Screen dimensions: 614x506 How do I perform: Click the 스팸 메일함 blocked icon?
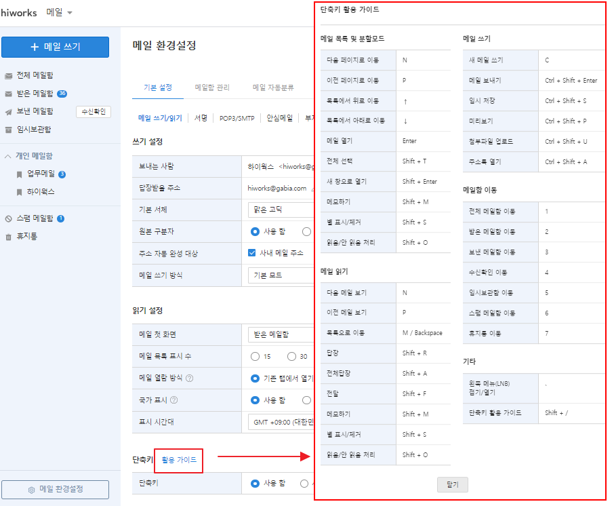coord(9,218)
